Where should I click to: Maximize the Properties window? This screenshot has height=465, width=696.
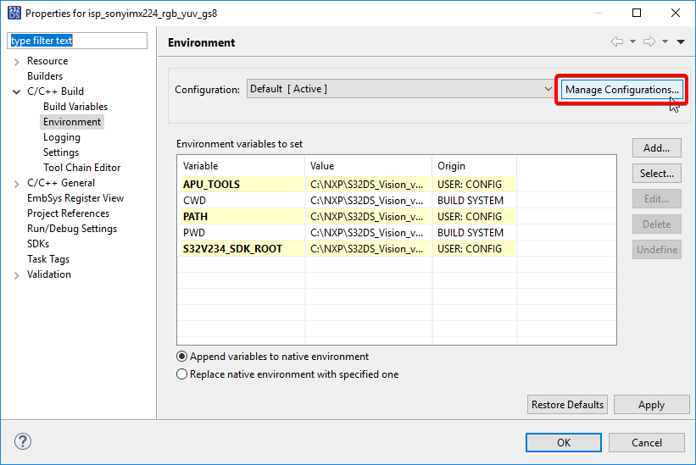click(x=637, y=13)
